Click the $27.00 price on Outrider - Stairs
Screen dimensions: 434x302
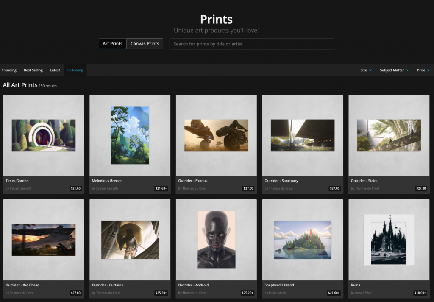(x=420, y=188)
